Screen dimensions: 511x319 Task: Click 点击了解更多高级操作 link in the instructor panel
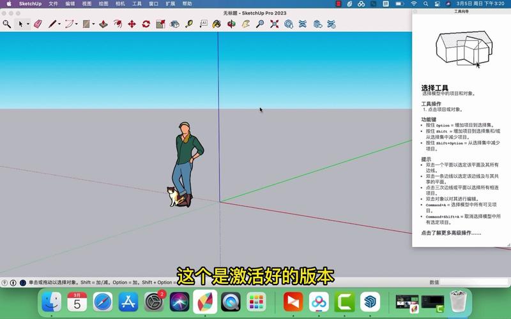tap(451, 233)
